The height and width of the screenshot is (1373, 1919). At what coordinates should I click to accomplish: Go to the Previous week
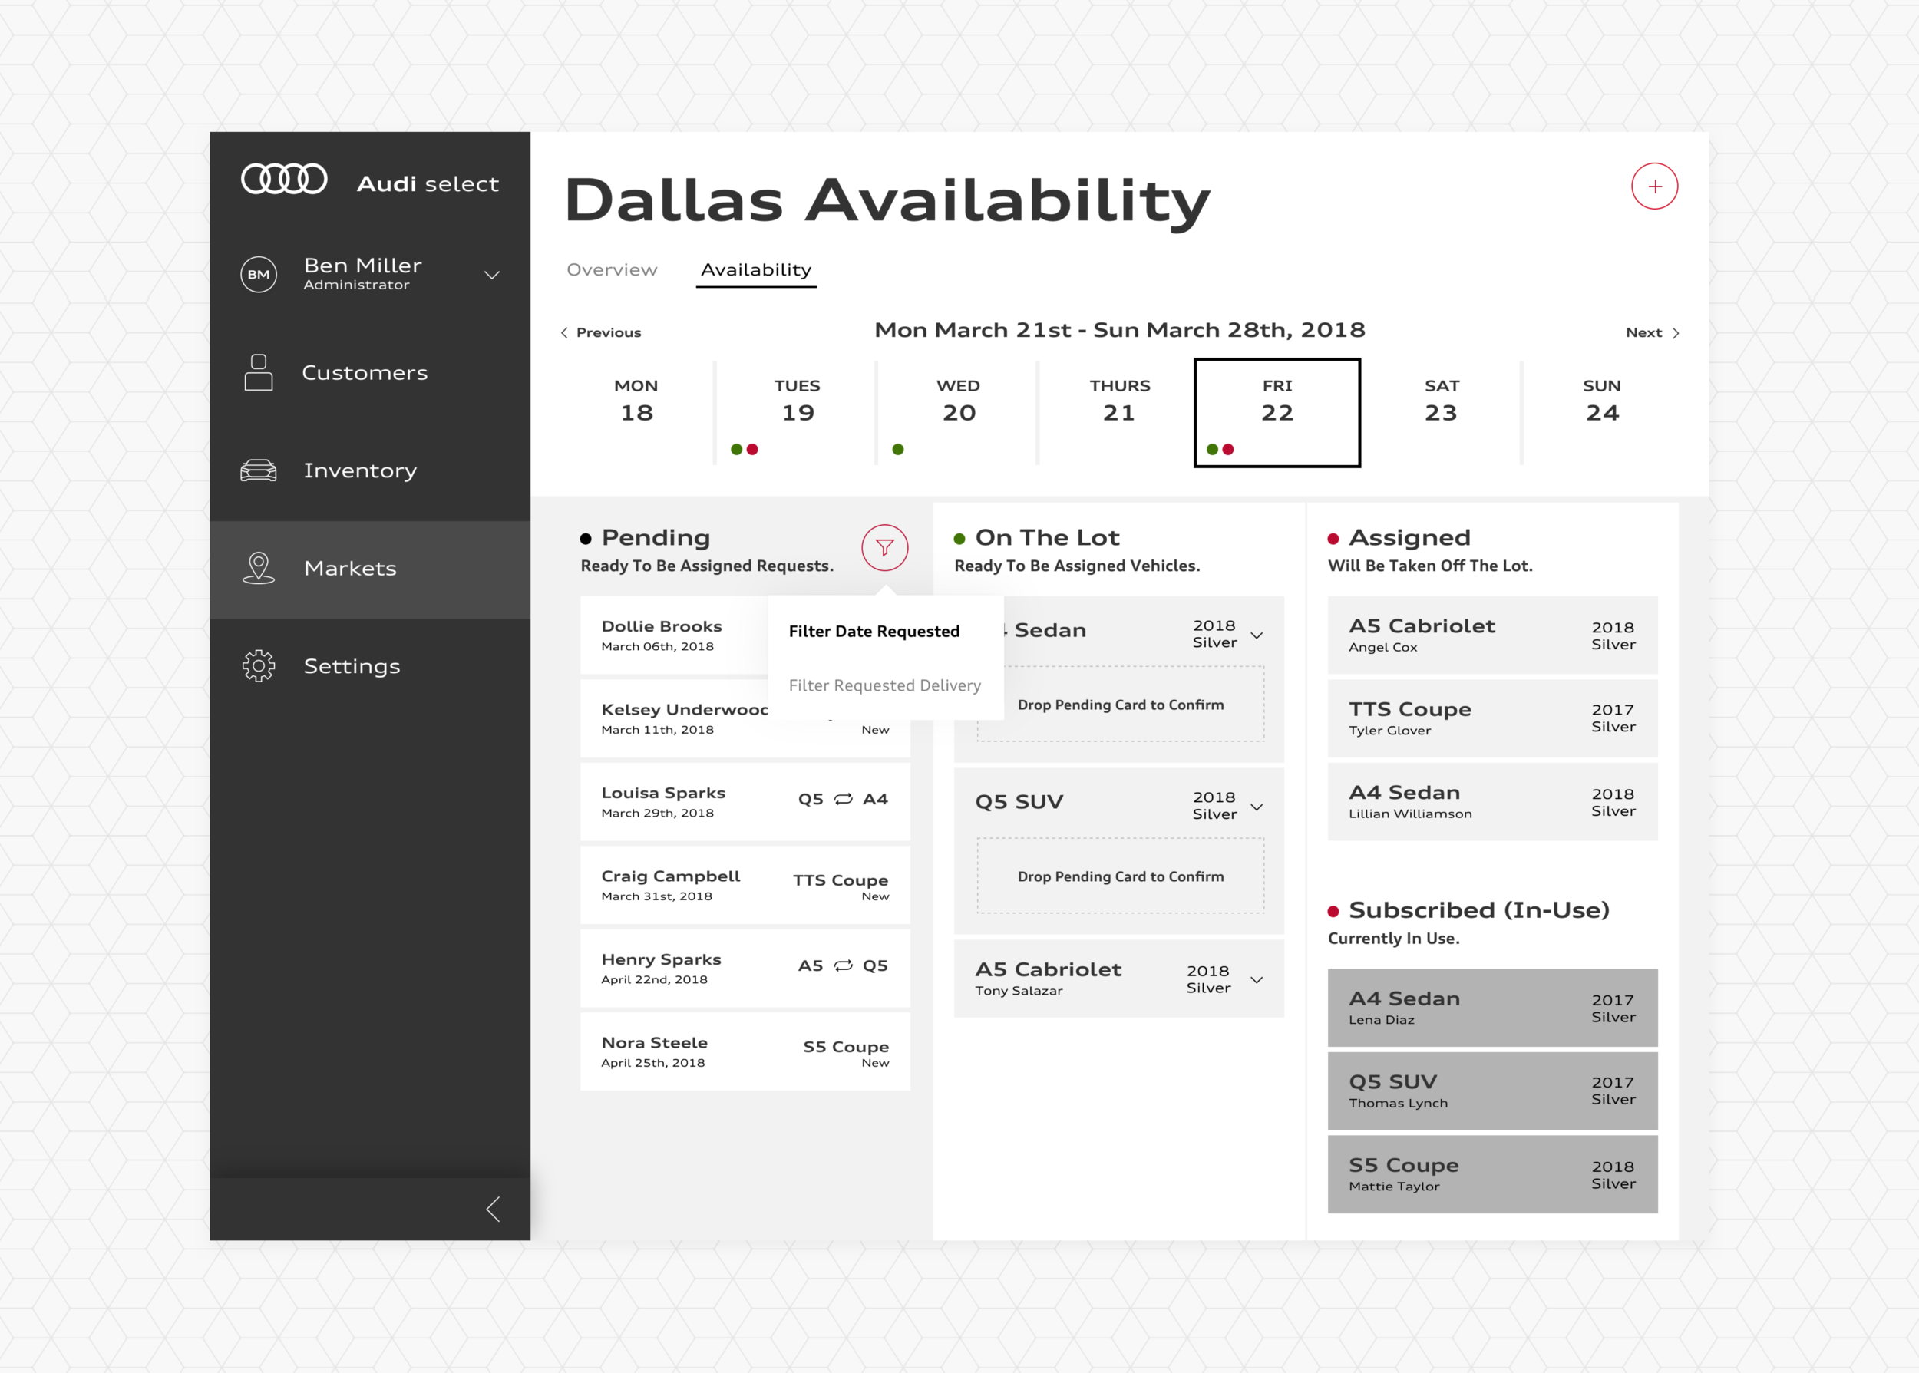(601, 332)
